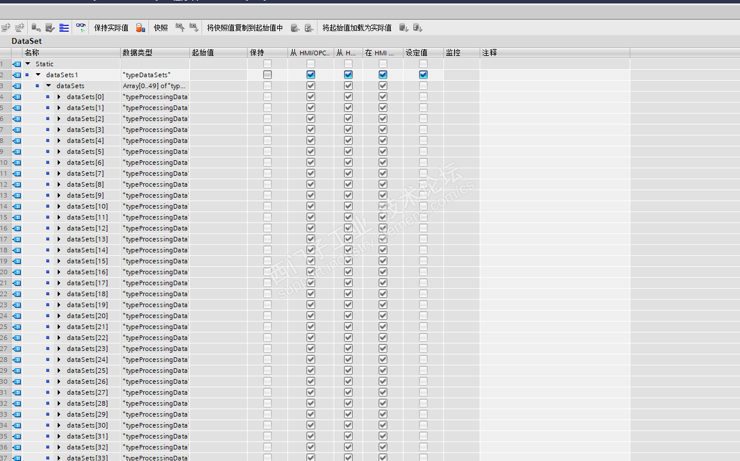740x461 pixels.
Task: Click the first icon right after 快照
Action: (180, 27)
